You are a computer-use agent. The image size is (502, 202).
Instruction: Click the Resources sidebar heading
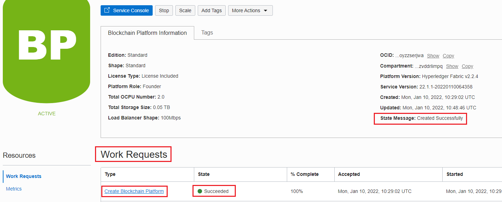pos(19,155)
